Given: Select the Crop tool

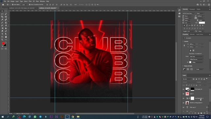Looking at the screenshot, I should click(x=2, y=17).
